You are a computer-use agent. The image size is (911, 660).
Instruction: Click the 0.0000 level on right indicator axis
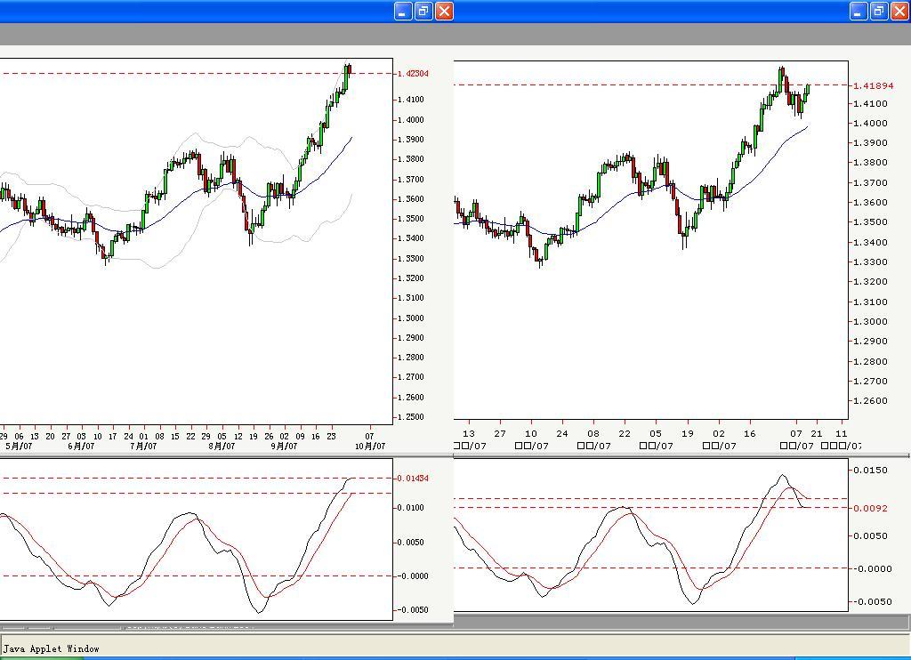(873, 568)
